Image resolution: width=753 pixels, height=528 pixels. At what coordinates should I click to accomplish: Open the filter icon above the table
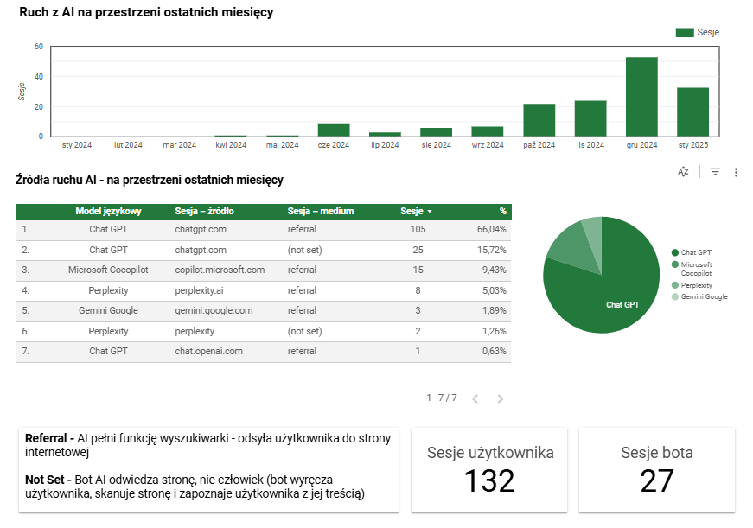coord(715,172)
